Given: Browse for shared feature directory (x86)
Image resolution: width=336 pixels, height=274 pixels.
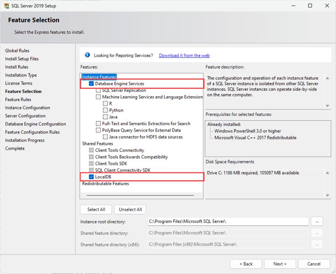Looking at the screenshot, I should 317,245.
